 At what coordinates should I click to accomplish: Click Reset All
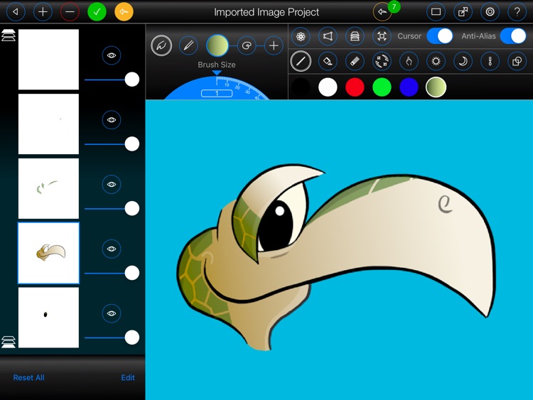29,377
